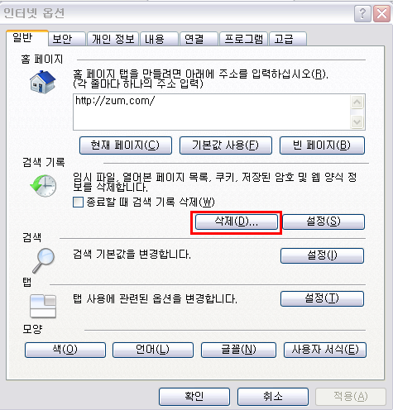The height and width of the screenshot is (410, 393).
Task: Go to the 프로그램 tab
Action: (x=243, y=39)
